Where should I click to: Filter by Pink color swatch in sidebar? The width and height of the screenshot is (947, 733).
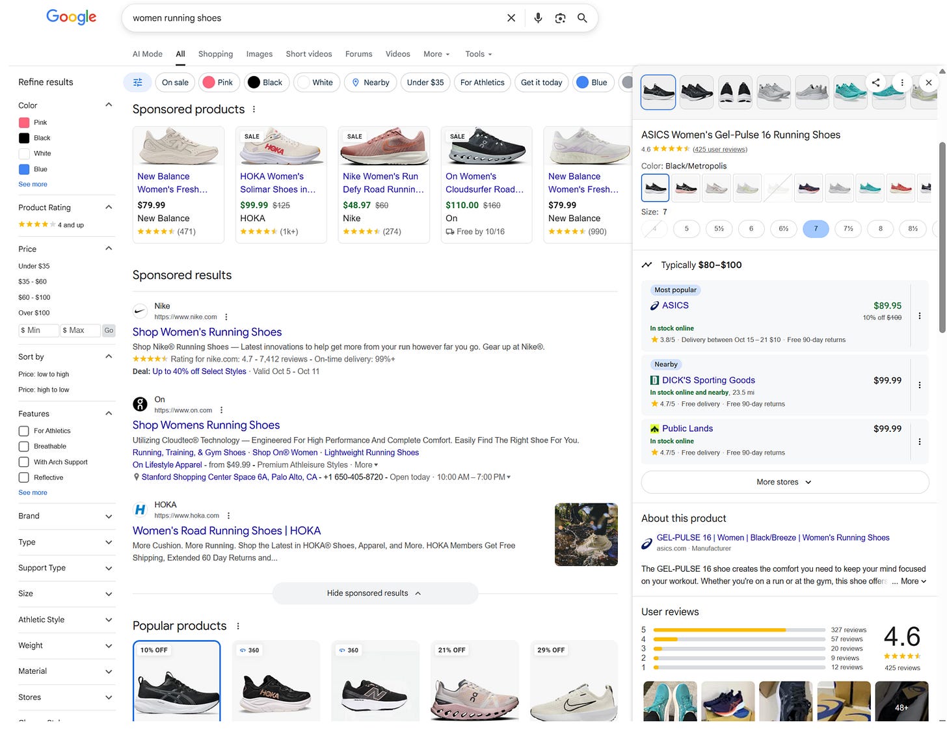(x=24, y=122)
